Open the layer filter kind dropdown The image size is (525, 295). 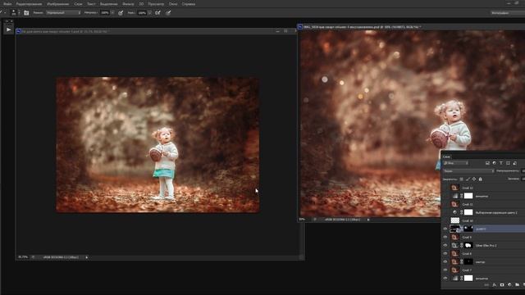tap(456, 163)
